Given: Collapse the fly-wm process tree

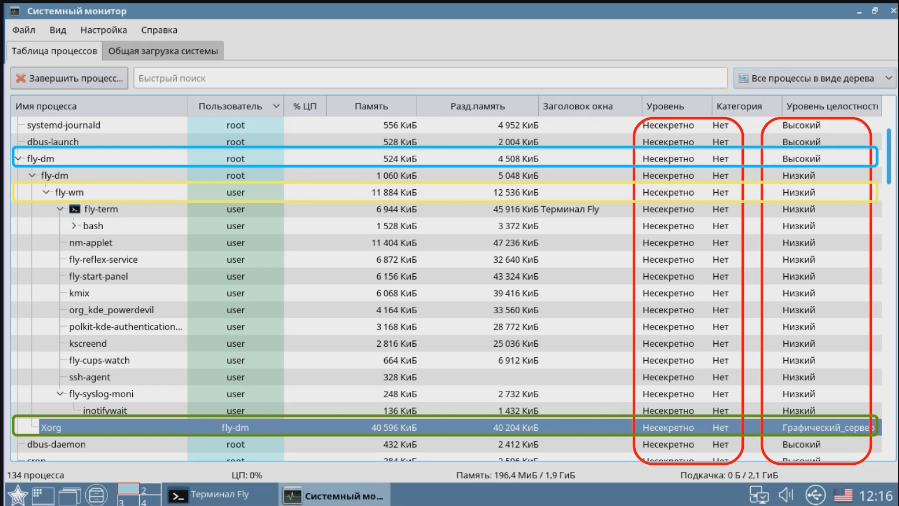Looking at the screenshot, I should click(47, 192).
